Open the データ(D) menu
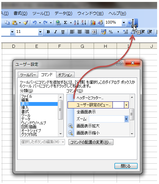This screenshot has width=159, height=184. [x=63, y=13]
